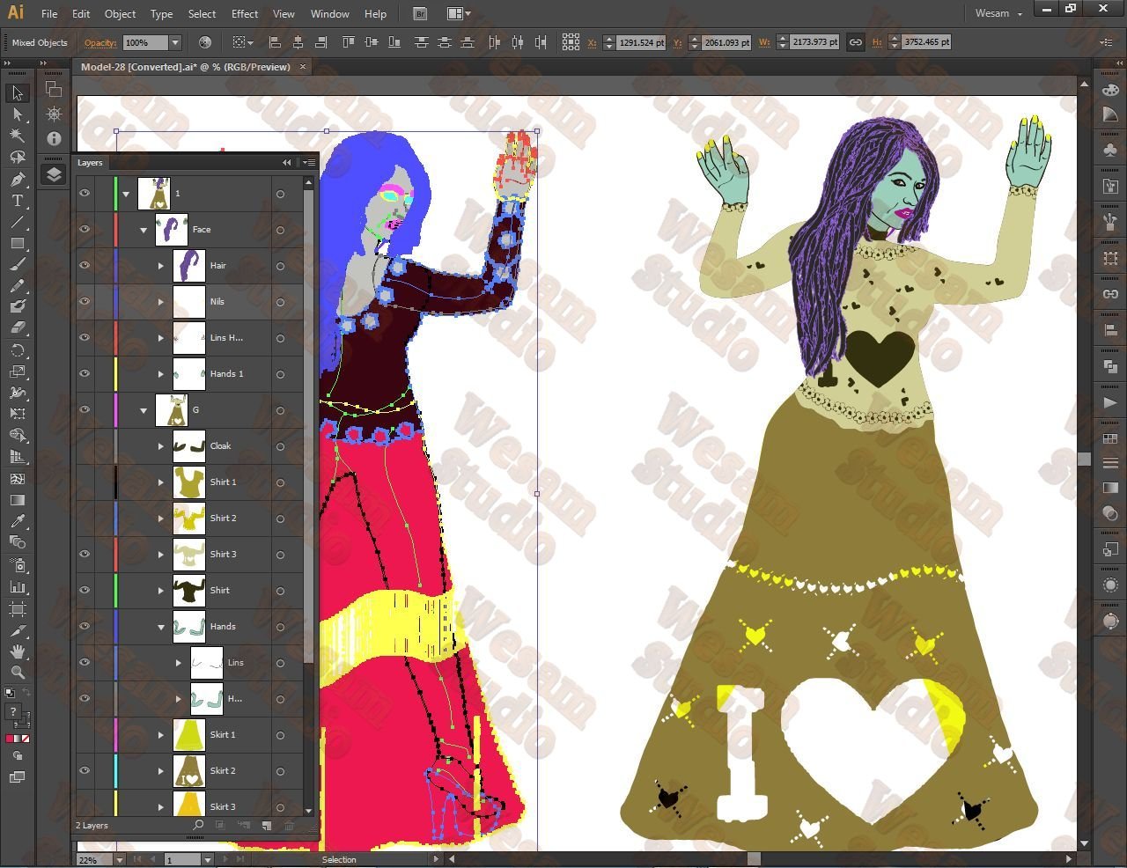Hide the Face layer
1127x868 pixels.
pyautogui.click(x=85, y=229)
